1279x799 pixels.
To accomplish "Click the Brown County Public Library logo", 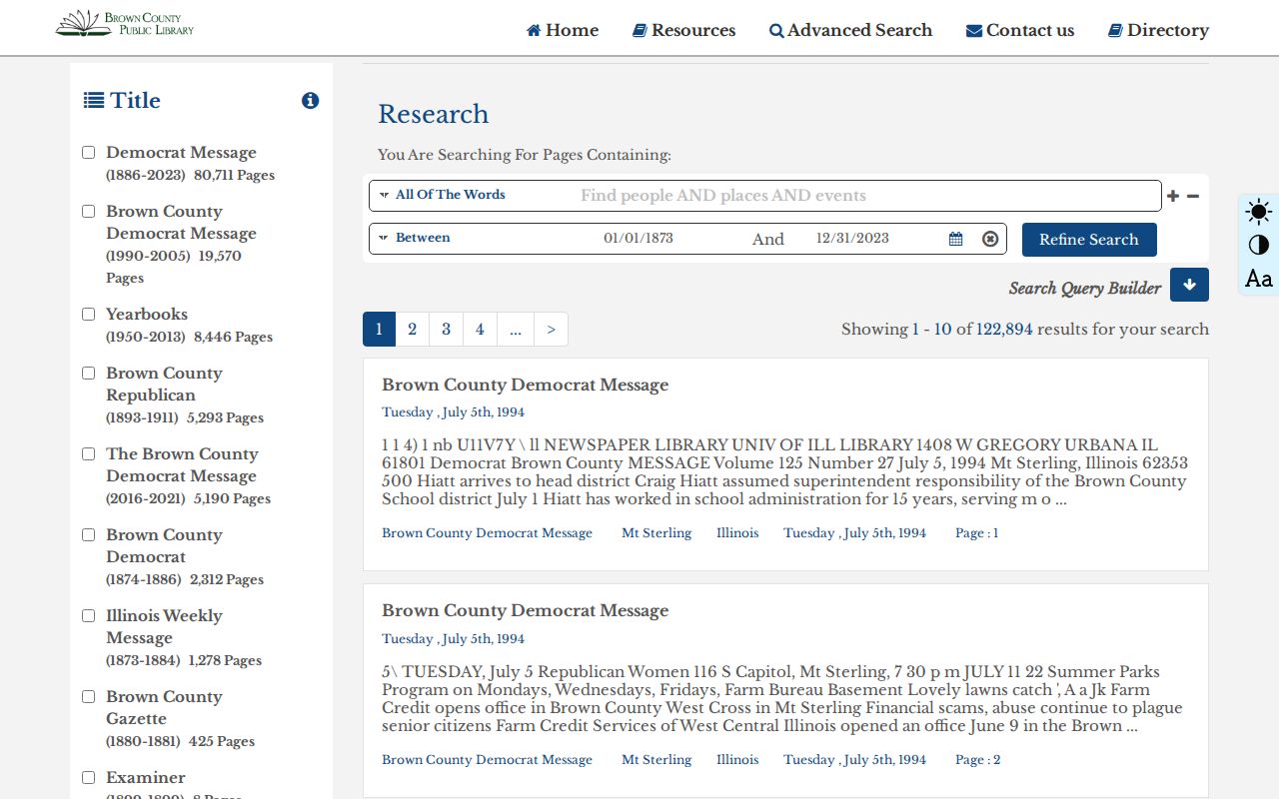I will 125,23.
